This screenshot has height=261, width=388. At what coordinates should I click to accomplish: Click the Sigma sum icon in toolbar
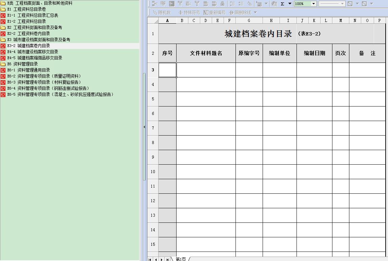(282, 4)
